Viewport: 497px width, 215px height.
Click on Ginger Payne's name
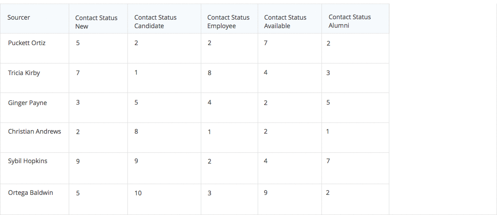tap(27, 103)
